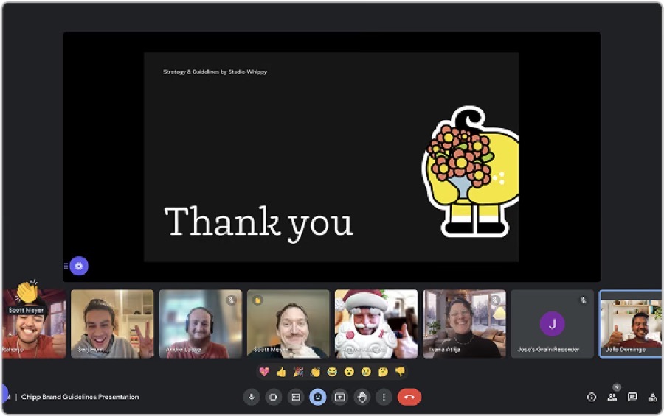The width and height of the screenshot is (664, 416).
Task: Send the clapping hands reaction
Action: click(315, 372)
